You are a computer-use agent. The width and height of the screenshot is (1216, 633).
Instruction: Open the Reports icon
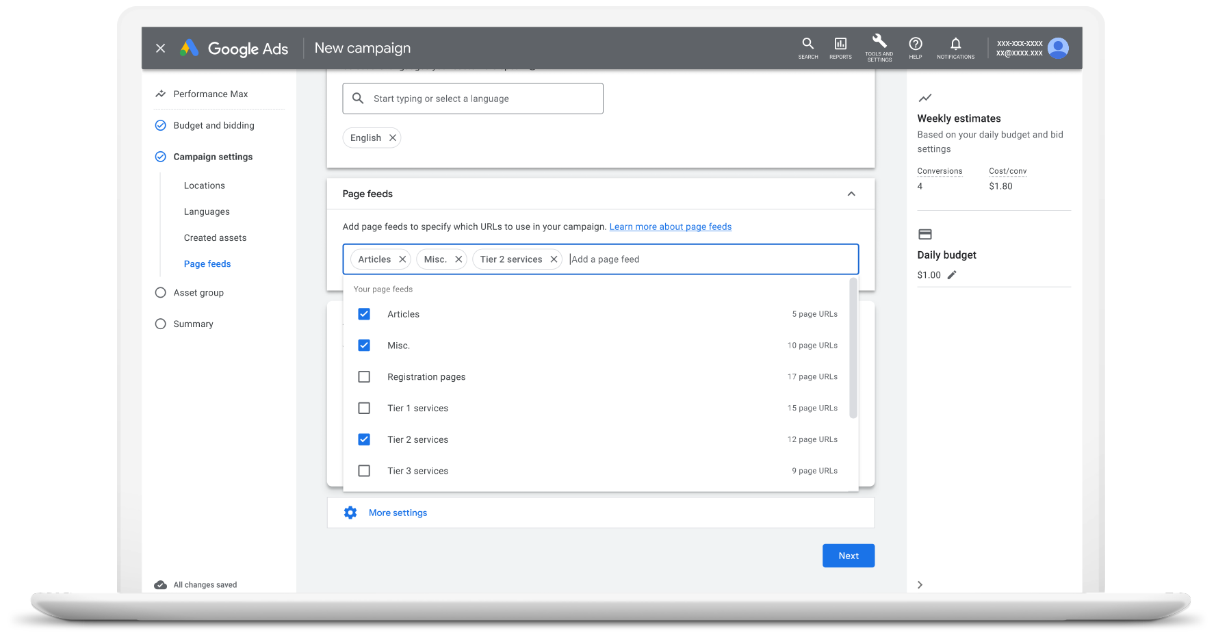[x=840, y=47]
